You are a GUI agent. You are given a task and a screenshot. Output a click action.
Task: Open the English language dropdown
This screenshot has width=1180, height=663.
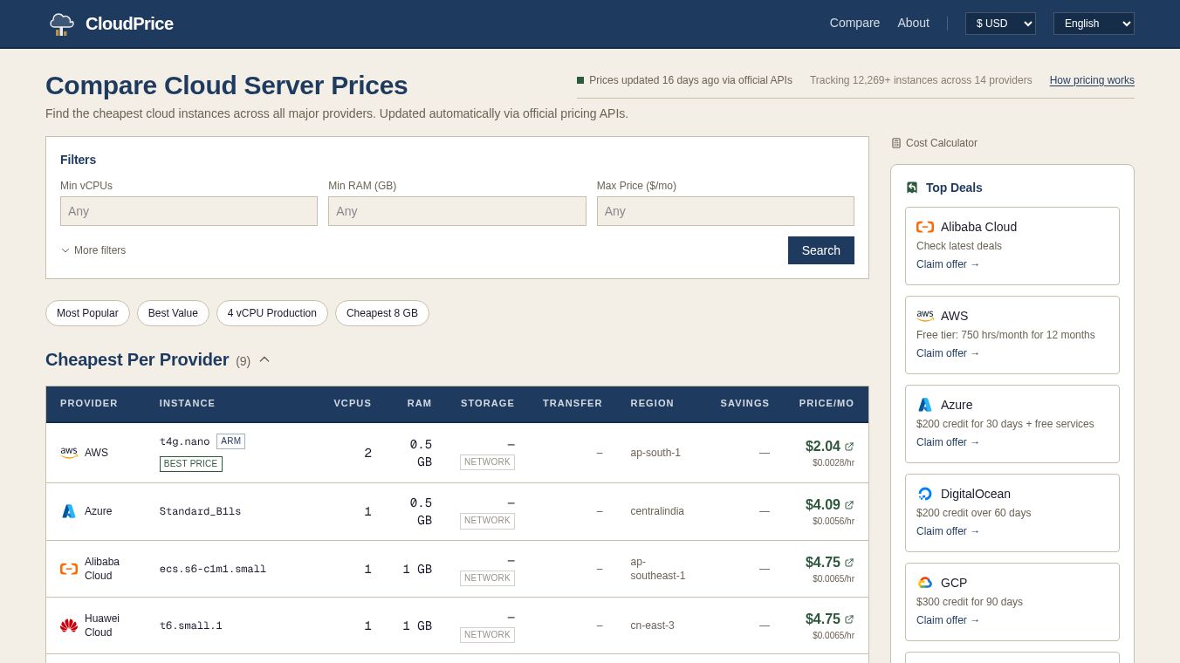[x=1094, y=24]
